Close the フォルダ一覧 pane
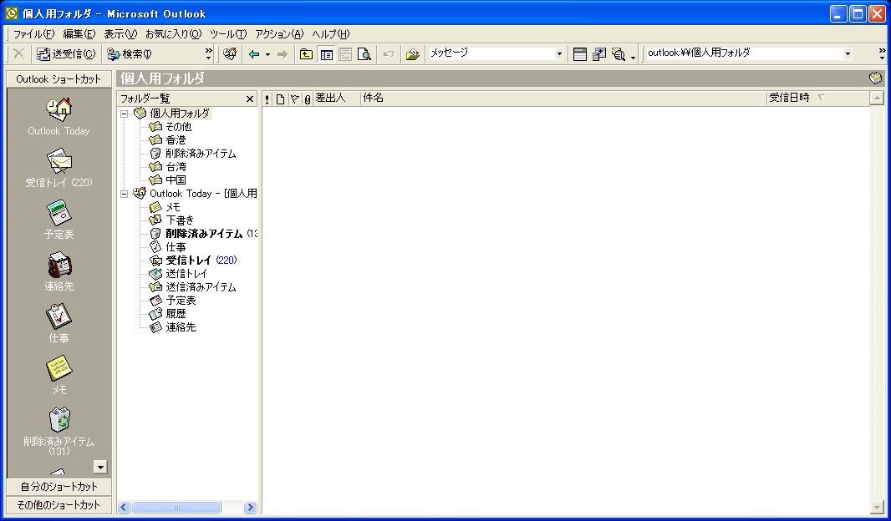Image resolution: width=891 pixels, height=521 pixels. (x=249, y=99)
